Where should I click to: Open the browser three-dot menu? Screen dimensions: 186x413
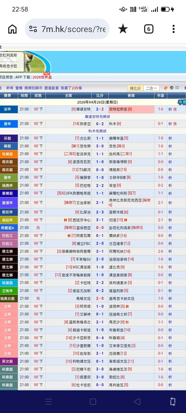coord(174,29)
